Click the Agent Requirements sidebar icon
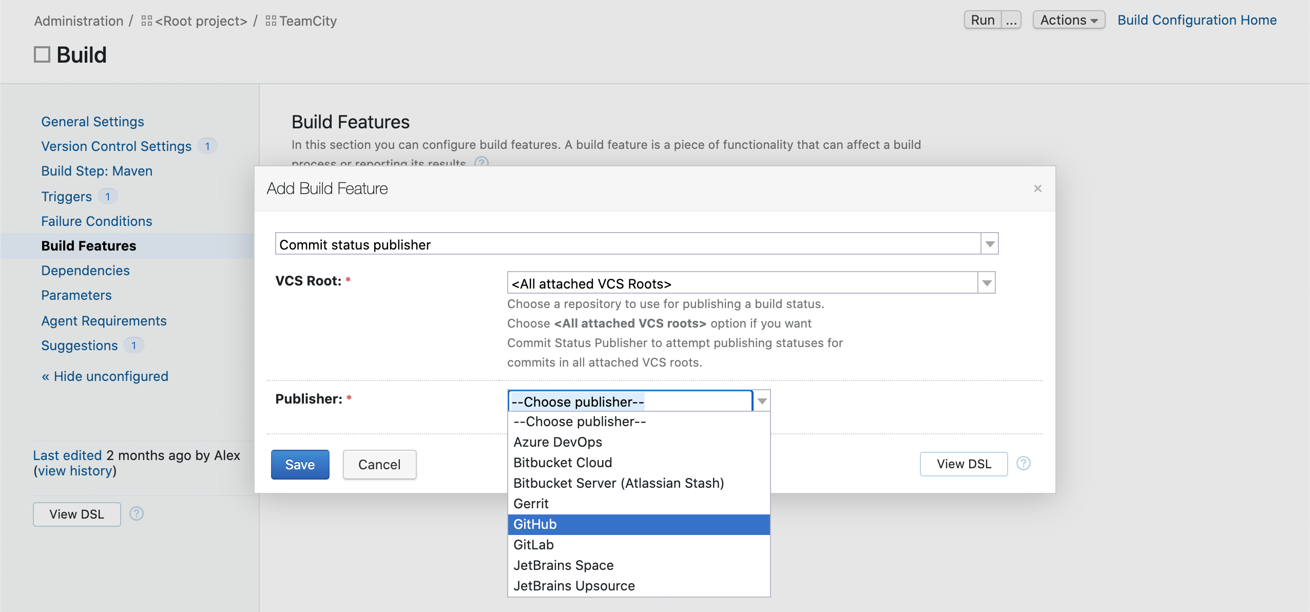Viewport: 1310px width, 612px height. pyautogui.click(x=104, y=319)
